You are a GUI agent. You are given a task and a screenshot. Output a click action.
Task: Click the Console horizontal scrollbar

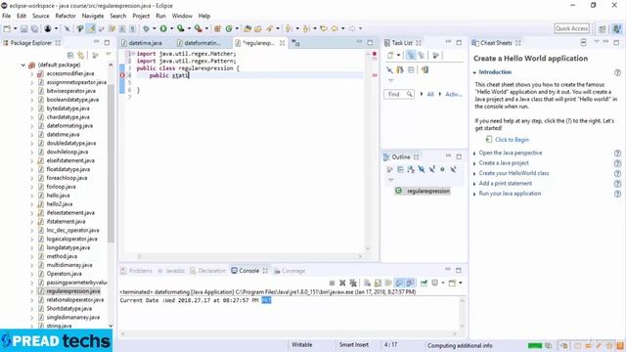pyautogui.click(x=290, y=333)
